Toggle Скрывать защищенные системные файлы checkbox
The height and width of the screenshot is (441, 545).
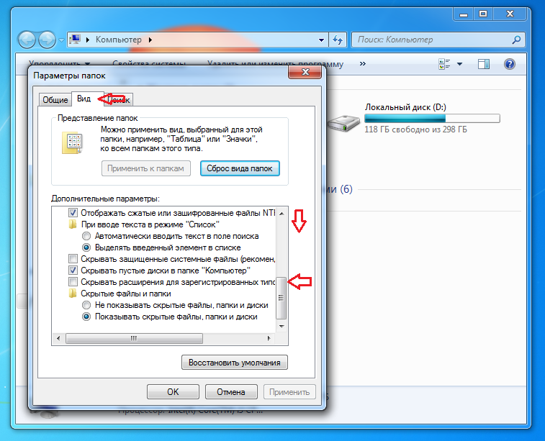[73, 259]
